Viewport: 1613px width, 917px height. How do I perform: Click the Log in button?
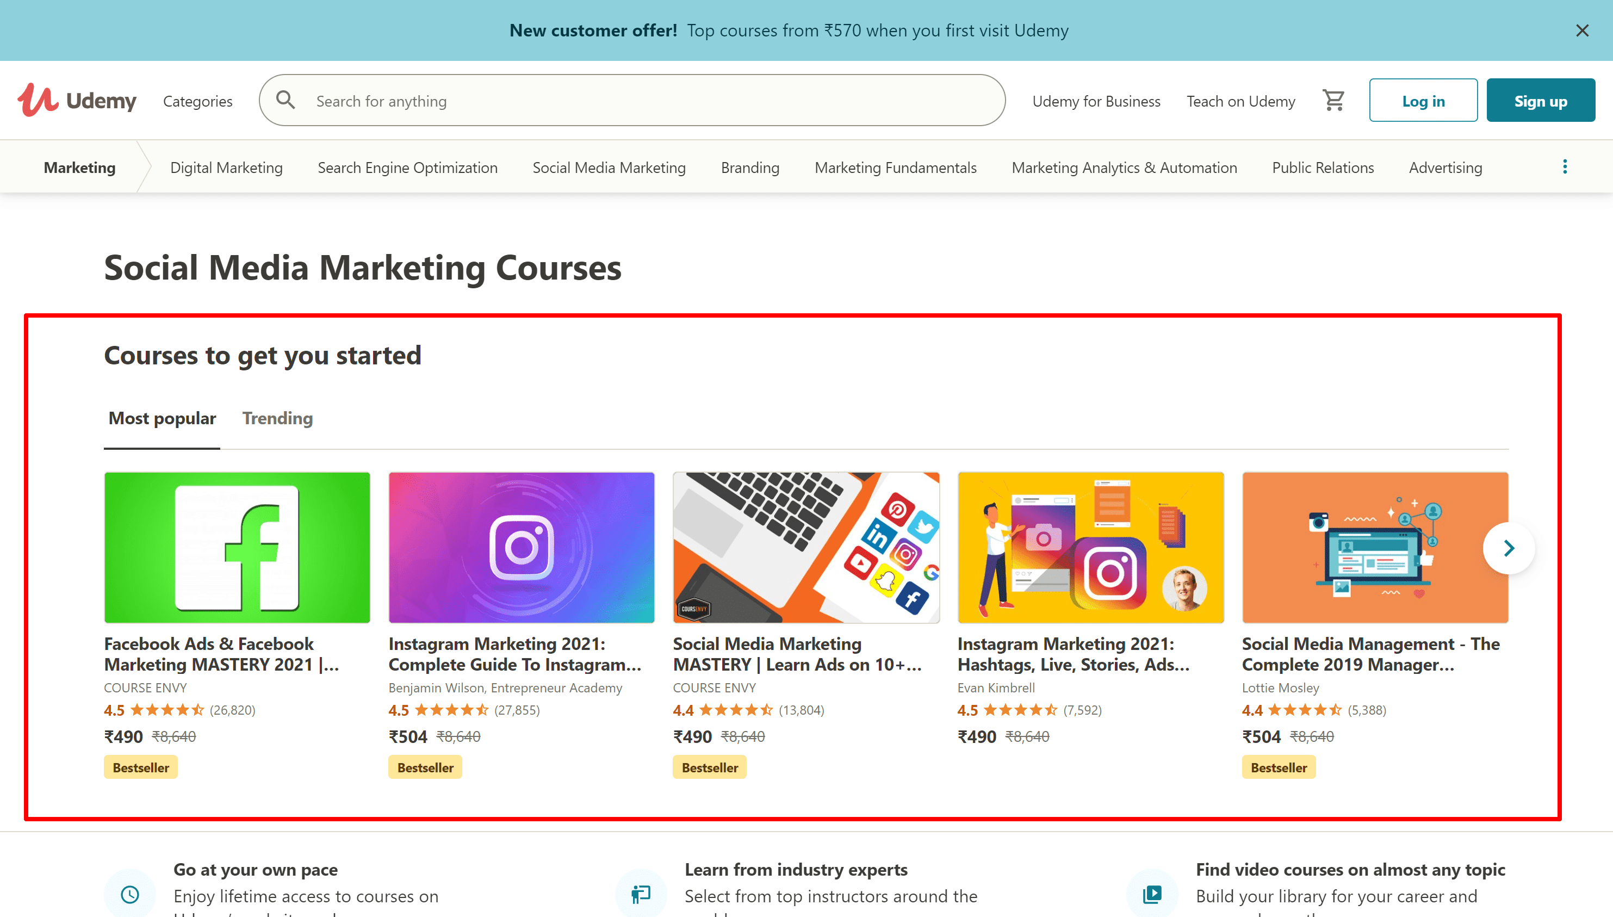1423,100
